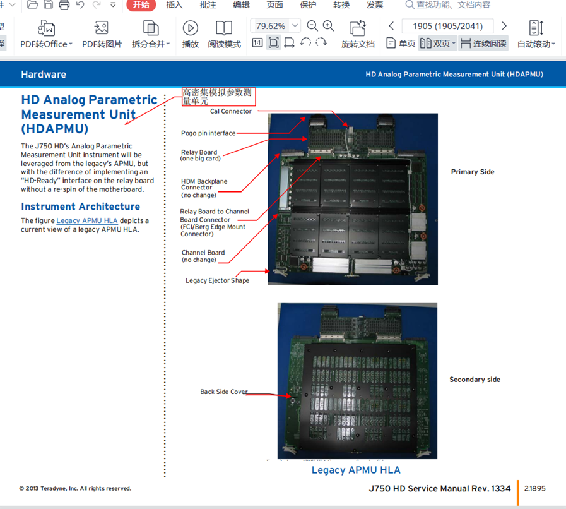Screen dimensions: 566x509
Task: Toggle 双页 two-page view
Action: click(x=437, y=44)
